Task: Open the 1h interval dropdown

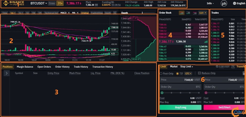Action: coord(20,13)
